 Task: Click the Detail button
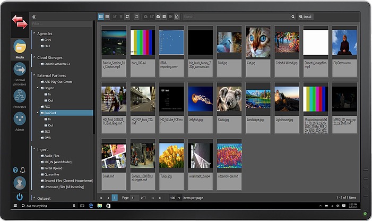pyautogui.click(x=305, y=17)
